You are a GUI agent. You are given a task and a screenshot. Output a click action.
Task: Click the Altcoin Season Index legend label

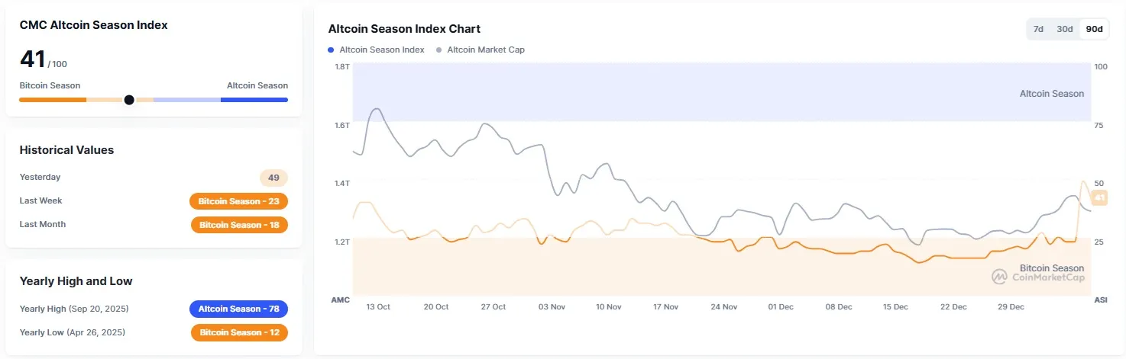coord(381,50)
